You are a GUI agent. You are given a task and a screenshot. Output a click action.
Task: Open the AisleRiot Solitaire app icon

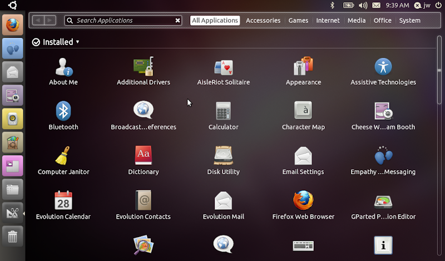[x=223, y=67]
